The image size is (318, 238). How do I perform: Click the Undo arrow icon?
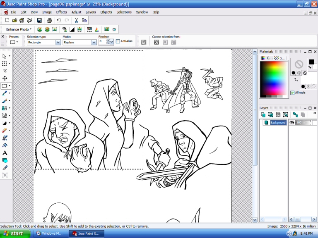tap(59, 20)
